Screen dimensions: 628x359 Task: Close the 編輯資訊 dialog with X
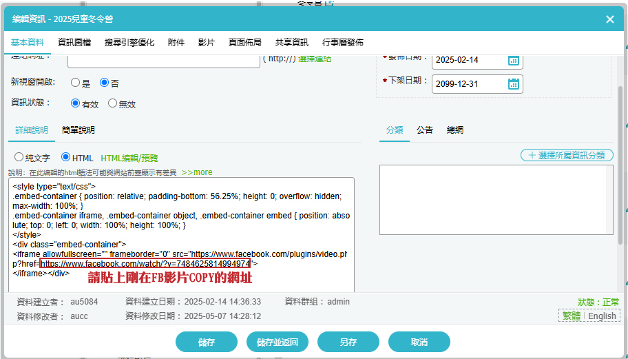click(610, 19)
